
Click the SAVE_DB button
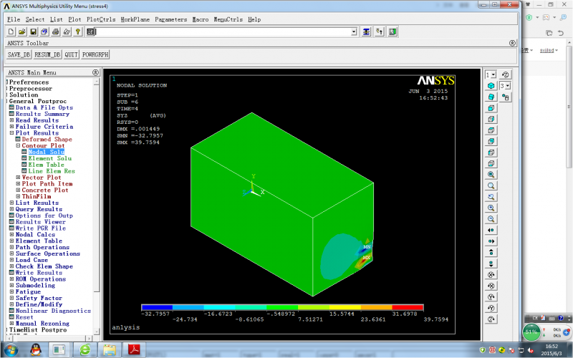point(19,55)
